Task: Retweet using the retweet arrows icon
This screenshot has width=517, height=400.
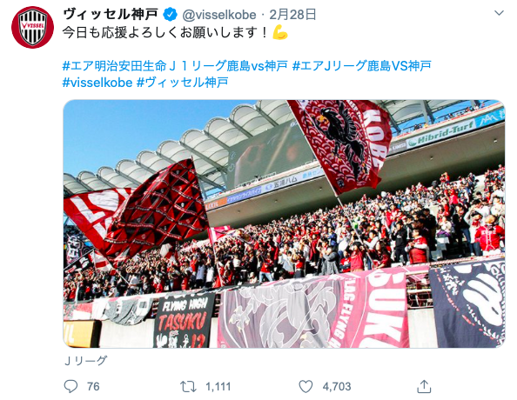Action: 188,386
